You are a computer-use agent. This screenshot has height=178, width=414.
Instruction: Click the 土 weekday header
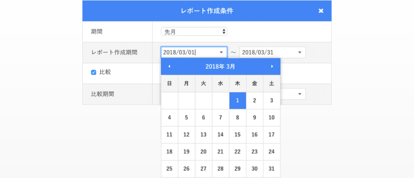click(271, 84)
